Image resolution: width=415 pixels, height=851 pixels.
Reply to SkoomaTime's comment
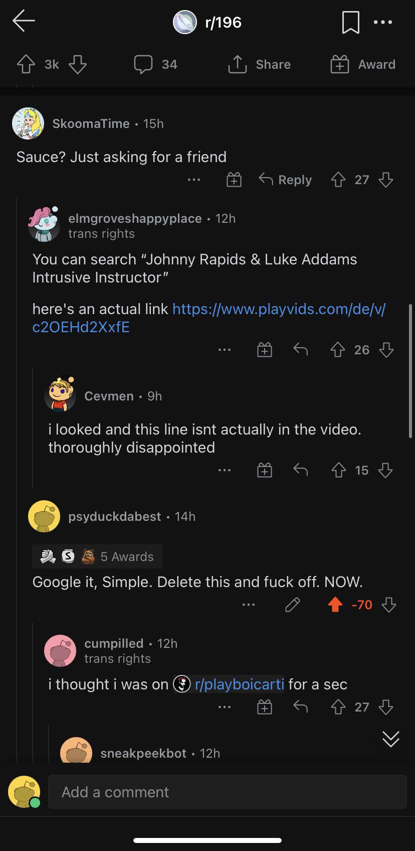[x=285, y=180]
